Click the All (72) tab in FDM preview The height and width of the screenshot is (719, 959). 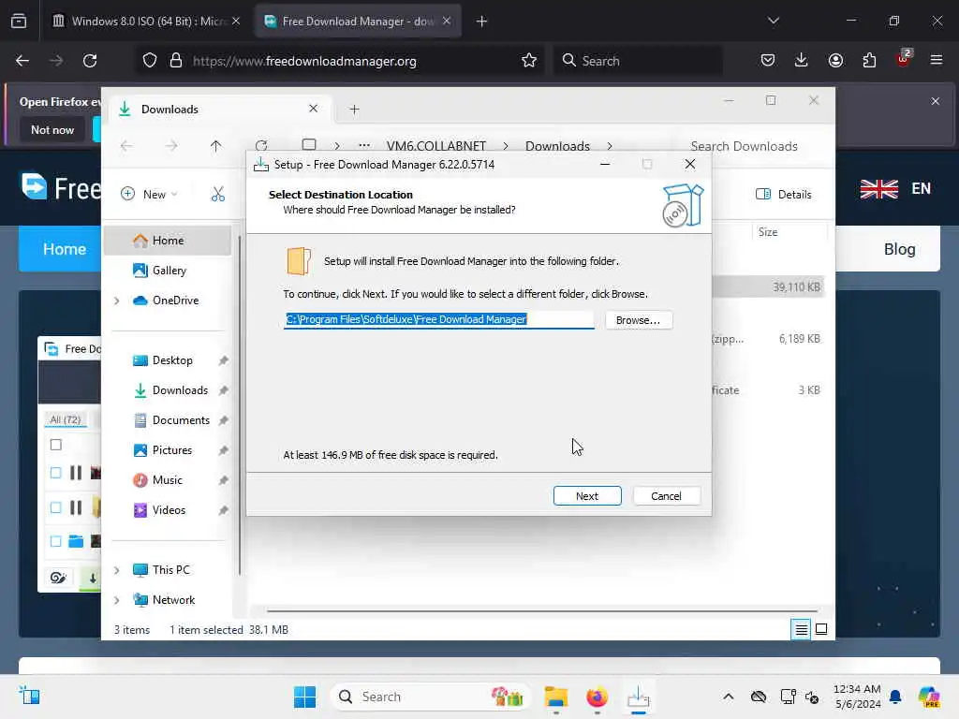(66, 419)
